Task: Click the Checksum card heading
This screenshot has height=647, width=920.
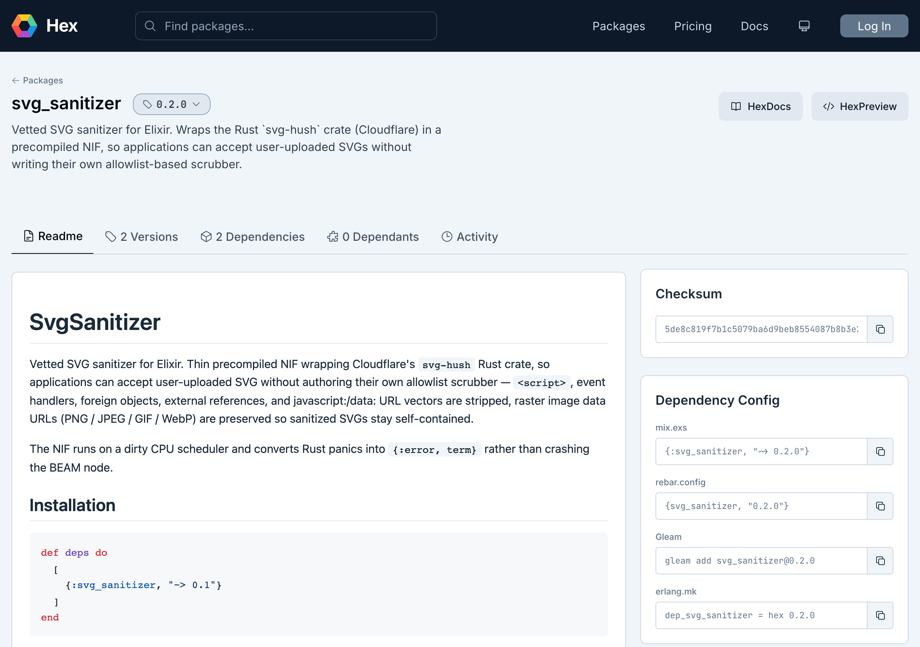Action: pyautogui.click(x=689, y=294)
